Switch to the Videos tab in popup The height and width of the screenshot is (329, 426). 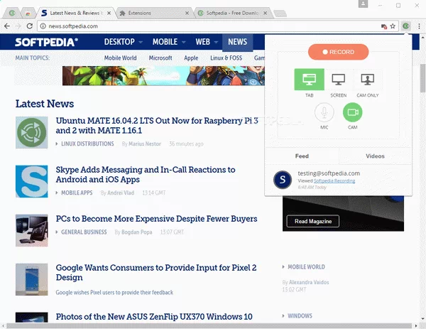[375, 156]
